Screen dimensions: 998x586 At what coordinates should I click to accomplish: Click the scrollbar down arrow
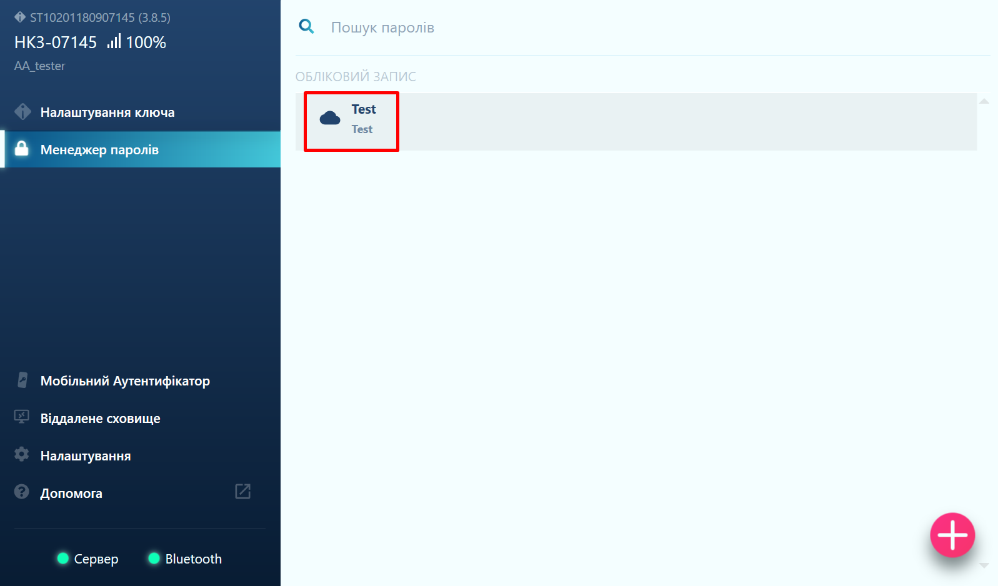(984, 565)
